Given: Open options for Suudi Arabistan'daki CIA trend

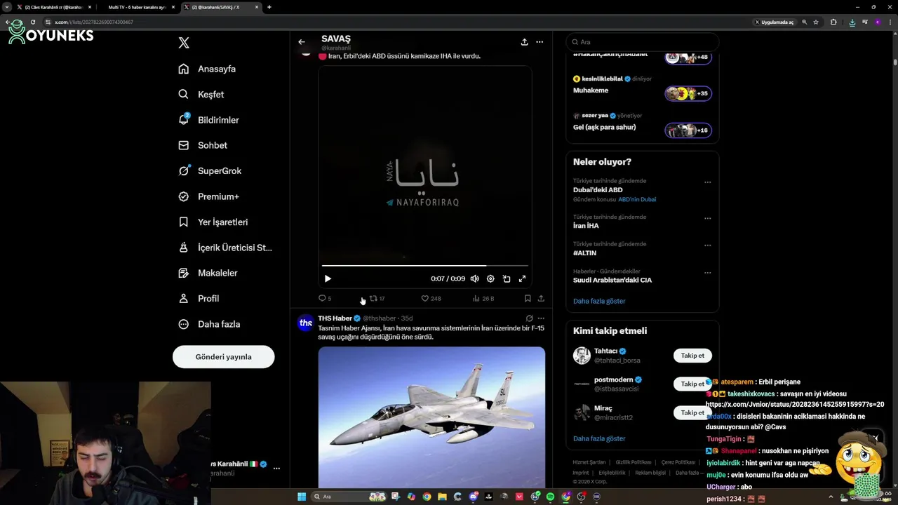Looking at the screenshot, I should pyautogui.click(x=707, y=272).
